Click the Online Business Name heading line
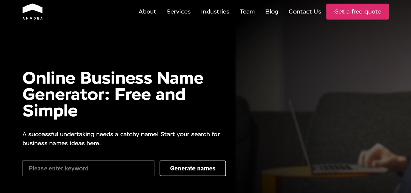Image resolution: width=411 pixels, height=193 pixels. 113,78
